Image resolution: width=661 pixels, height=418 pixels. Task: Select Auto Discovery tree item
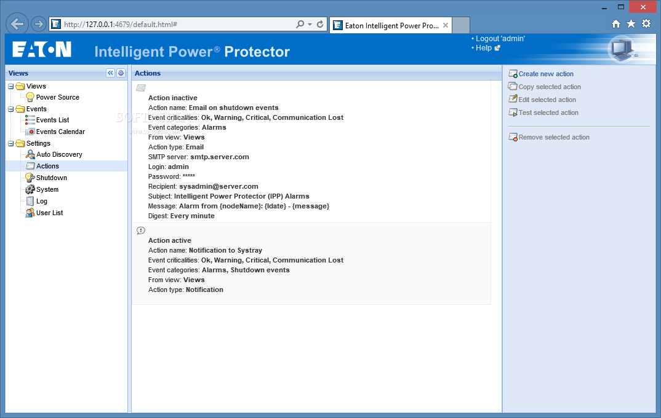tap(60, 154)
